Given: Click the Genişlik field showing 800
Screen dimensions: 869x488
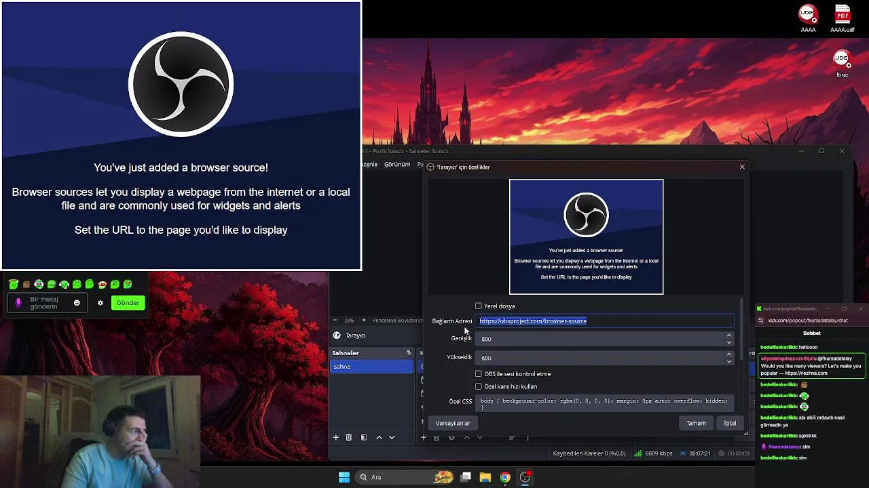Looking at the screenshot, I should pos(601,339).
